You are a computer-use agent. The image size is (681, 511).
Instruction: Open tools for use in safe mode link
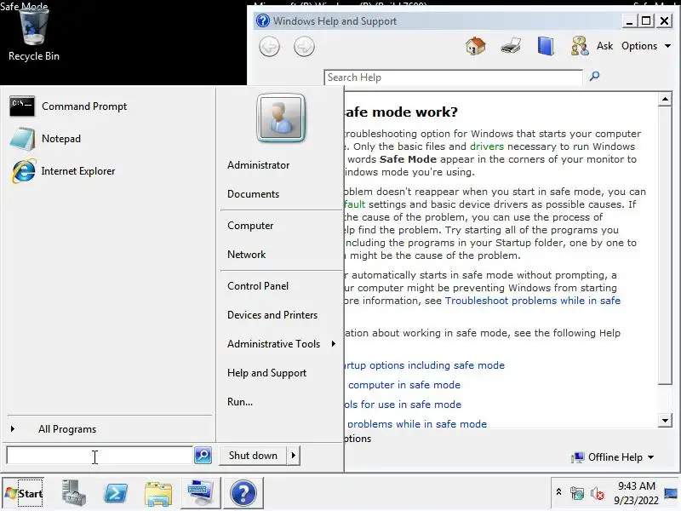tap(403, 405)
